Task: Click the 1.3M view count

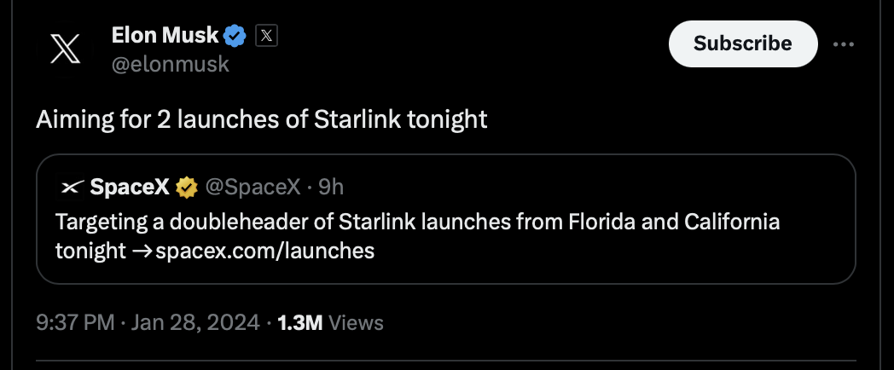Action: pyautogui.click(x=300, y=323)
